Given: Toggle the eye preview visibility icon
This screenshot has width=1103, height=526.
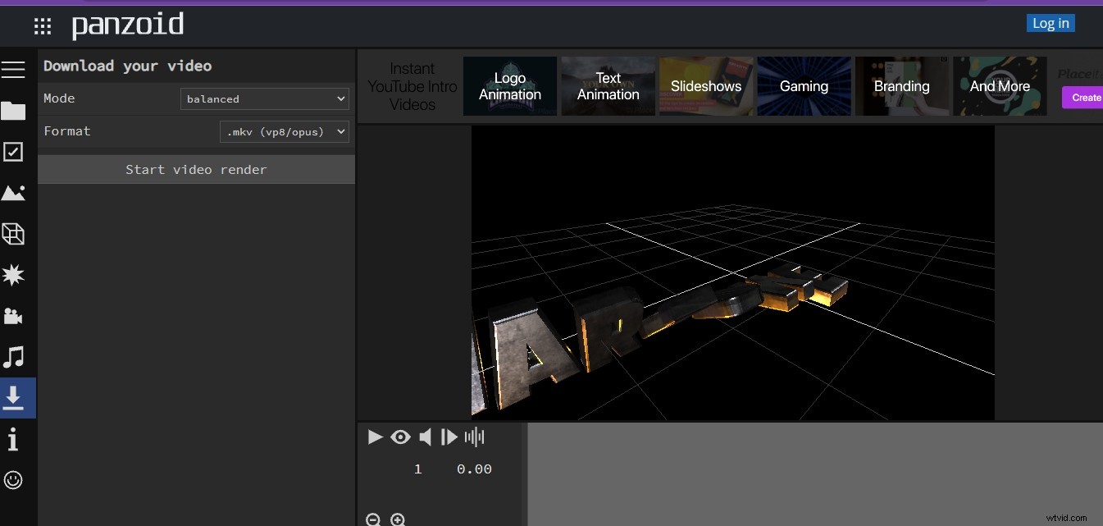Looking at the screenshot, I should (400, 437).
